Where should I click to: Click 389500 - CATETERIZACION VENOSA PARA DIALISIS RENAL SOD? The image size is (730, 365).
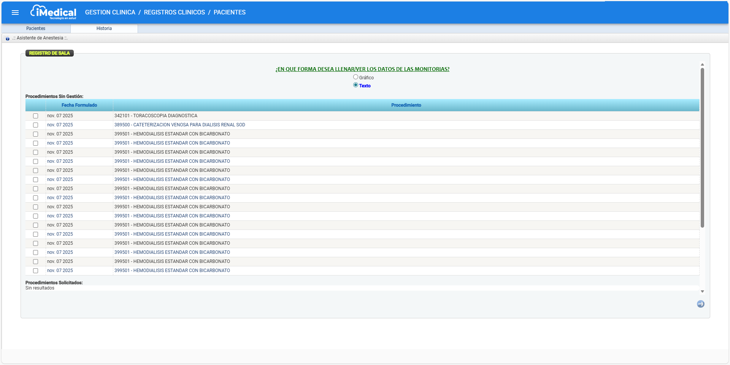pos(180,125)
